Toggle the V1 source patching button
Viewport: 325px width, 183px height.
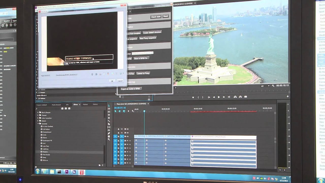pyautogui.click(x=115, y=136)
